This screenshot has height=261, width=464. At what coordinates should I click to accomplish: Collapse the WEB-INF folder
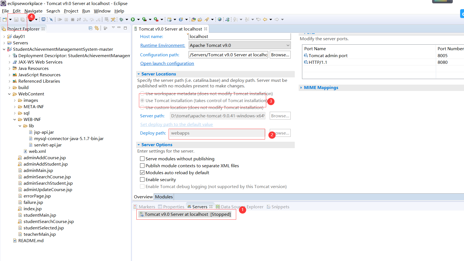14,120
